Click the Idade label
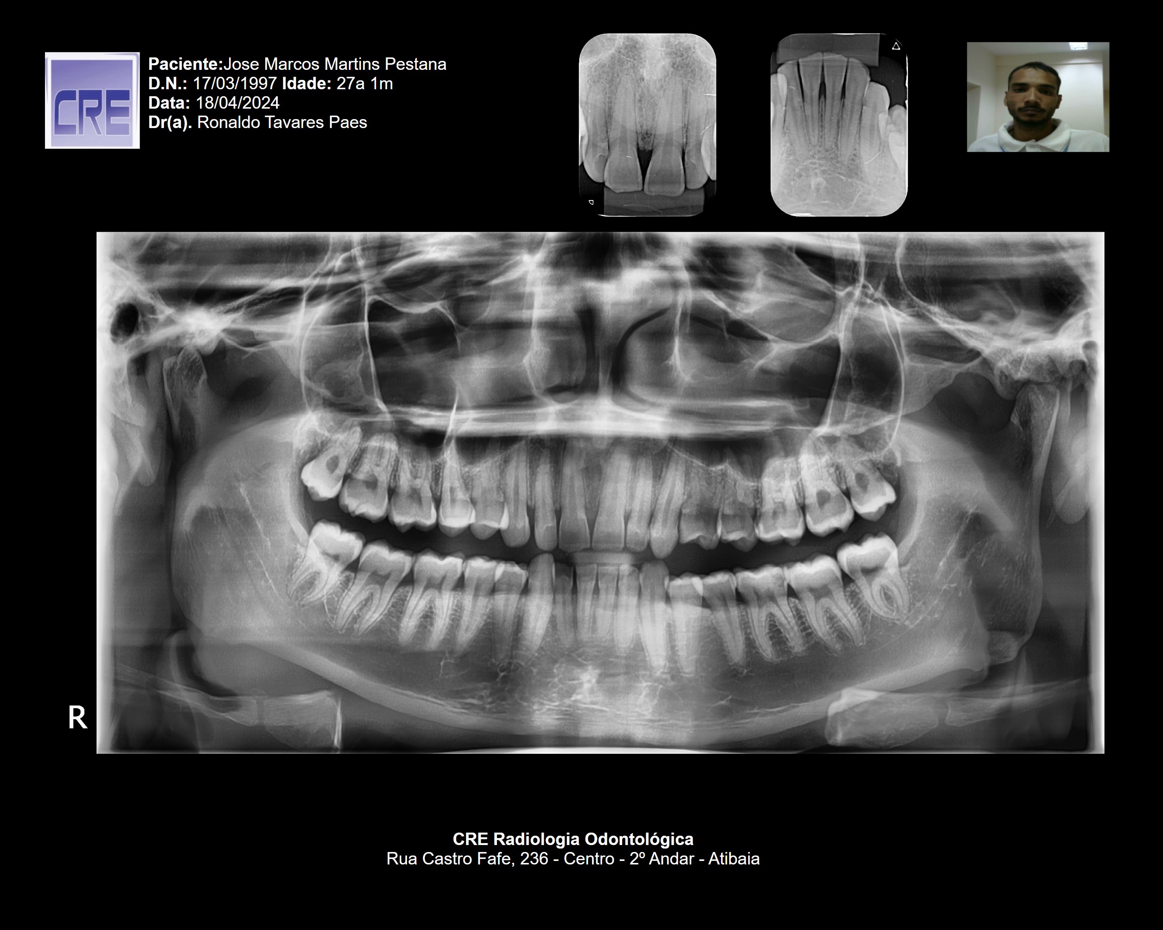The width and height of the screenshot is (1163, 930). (x=306, y=84)
